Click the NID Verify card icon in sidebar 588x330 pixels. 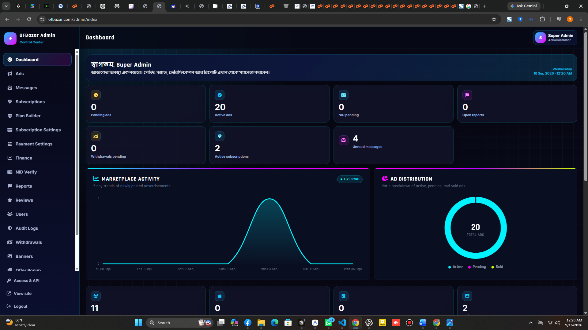(10, 172)
